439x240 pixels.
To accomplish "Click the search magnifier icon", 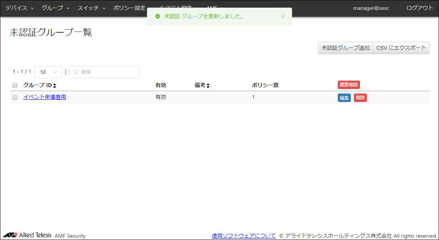I will 76,72.
